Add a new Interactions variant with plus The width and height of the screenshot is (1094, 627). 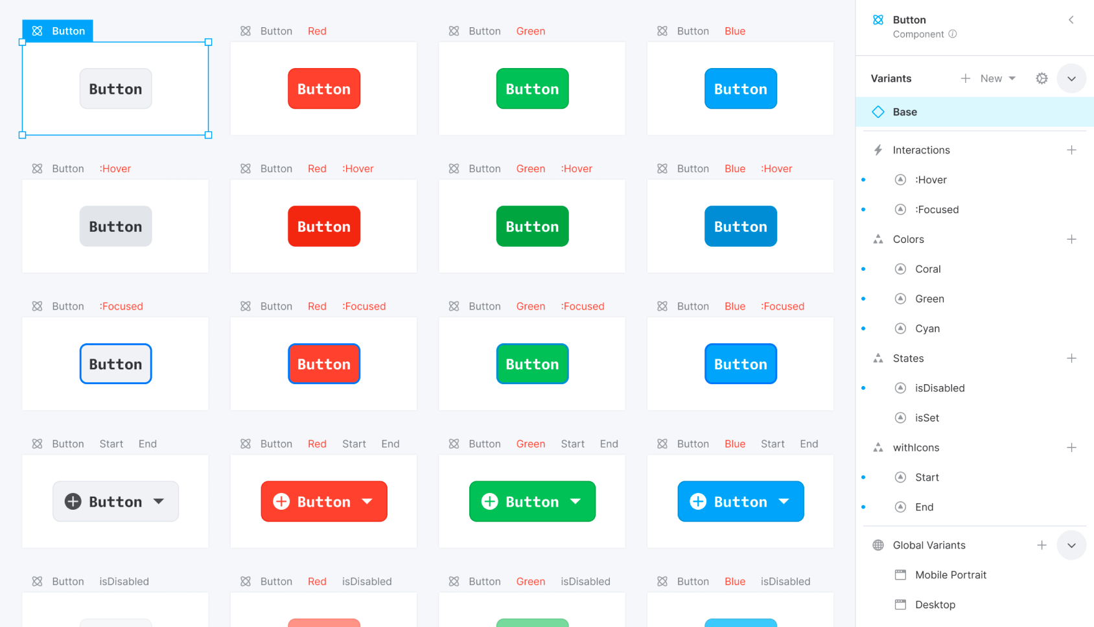(x=1071, y=150)
